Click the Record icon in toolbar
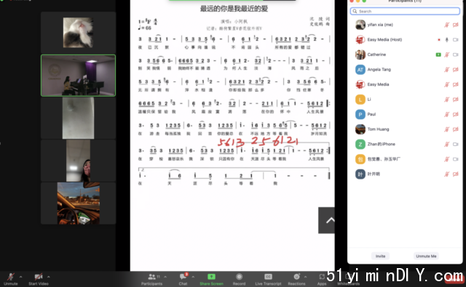This screenshot has height=287, width=466. click(239, 277)
